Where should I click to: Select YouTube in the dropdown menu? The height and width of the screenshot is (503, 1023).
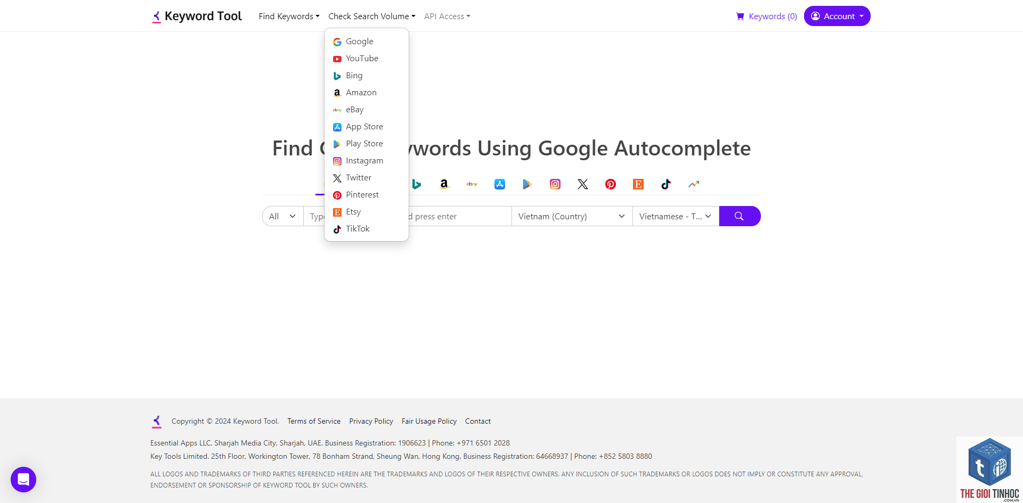coord(367,59)
